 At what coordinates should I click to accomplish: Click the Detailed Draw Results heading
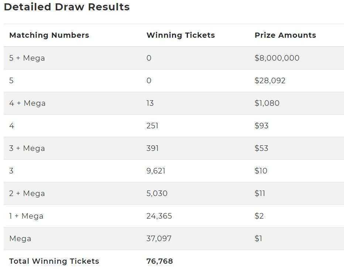point(67,7)
